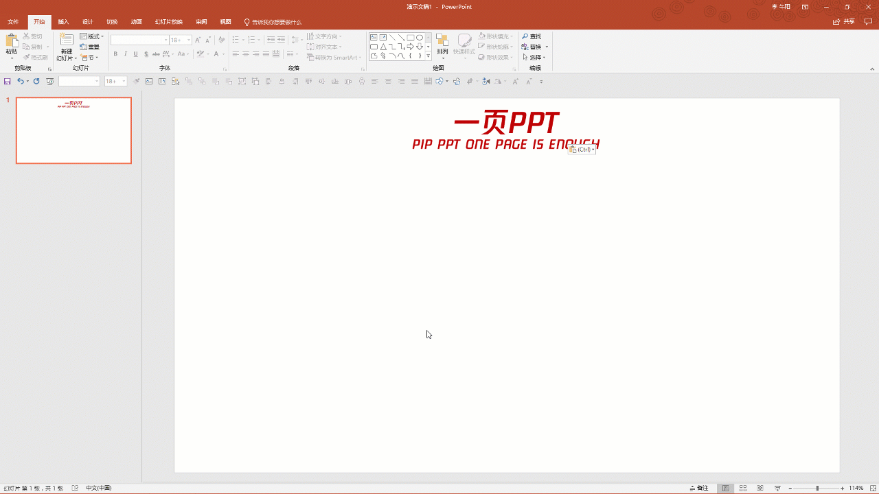
Task: Click the Undo arrow icon
Action: (20, 81)
